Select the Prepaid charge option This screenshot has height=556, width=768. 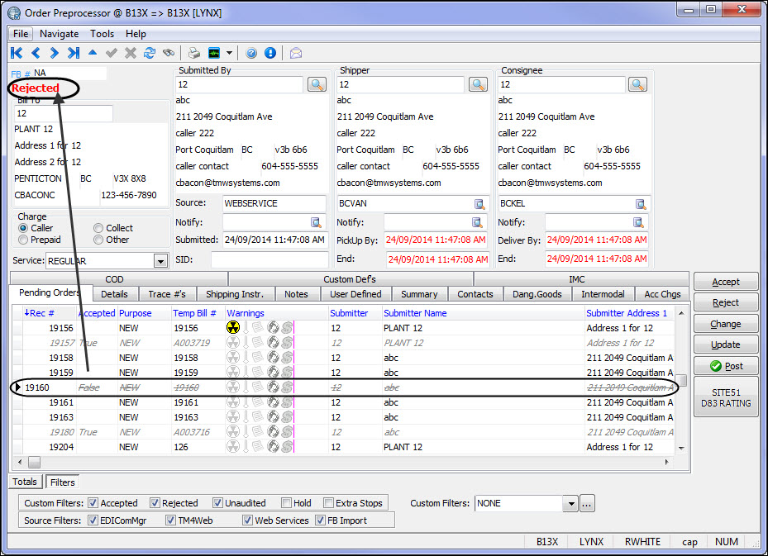click(24, 240)
